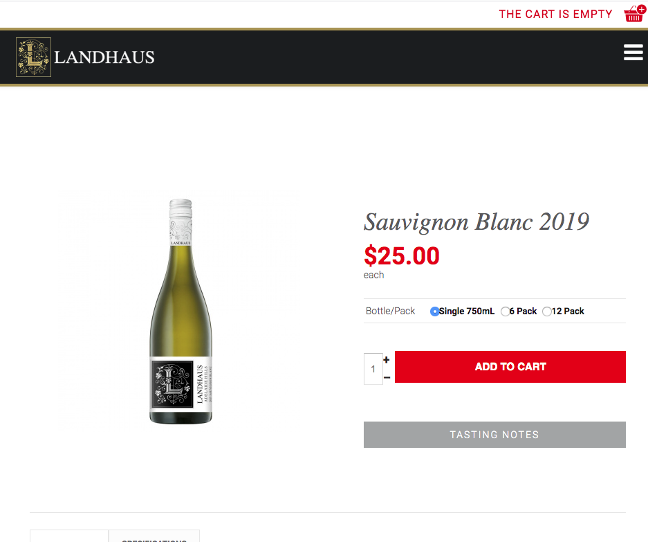Click the quantity input field
Viewport: 648px width, 542px height.
tap(373, 369)
